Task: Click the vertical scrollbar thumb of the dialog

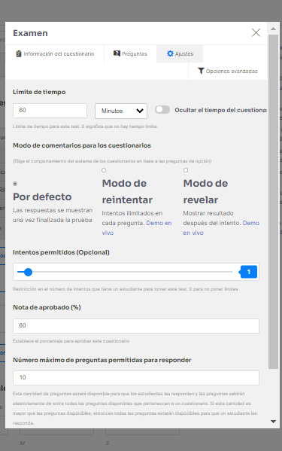Action: coord(274,201)
